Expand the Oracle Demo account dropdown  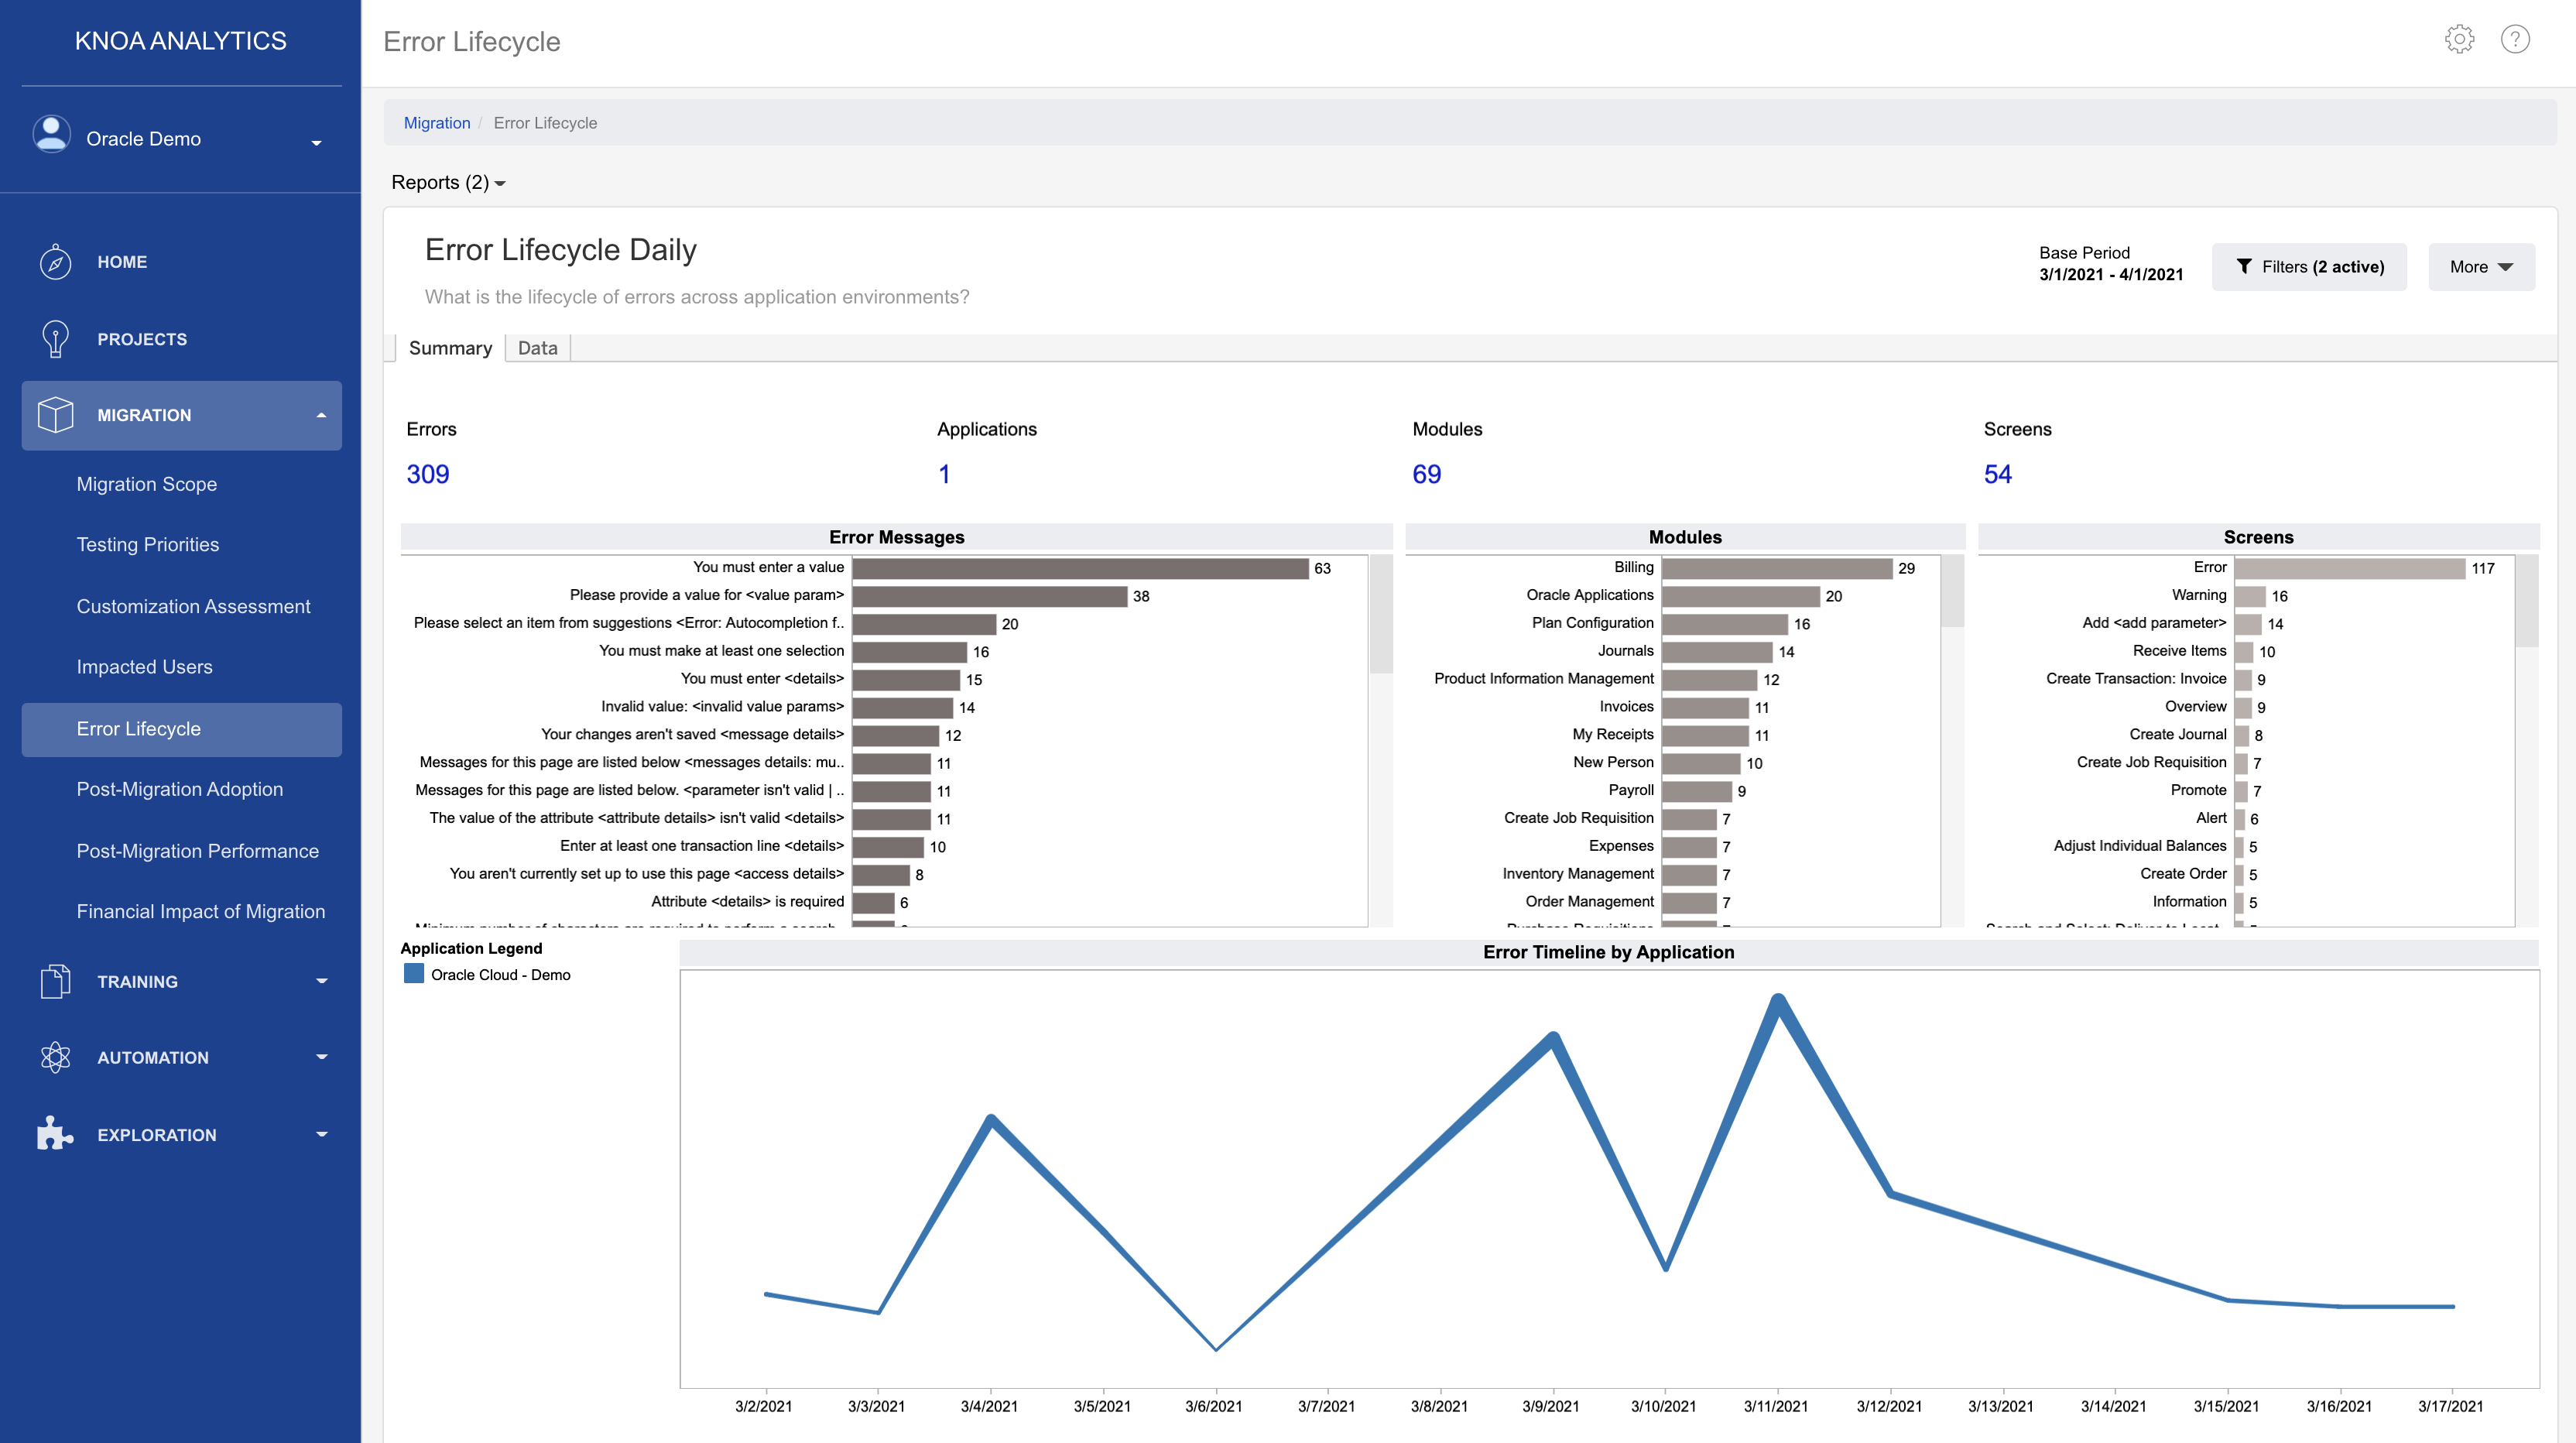[x=316, y=142]
